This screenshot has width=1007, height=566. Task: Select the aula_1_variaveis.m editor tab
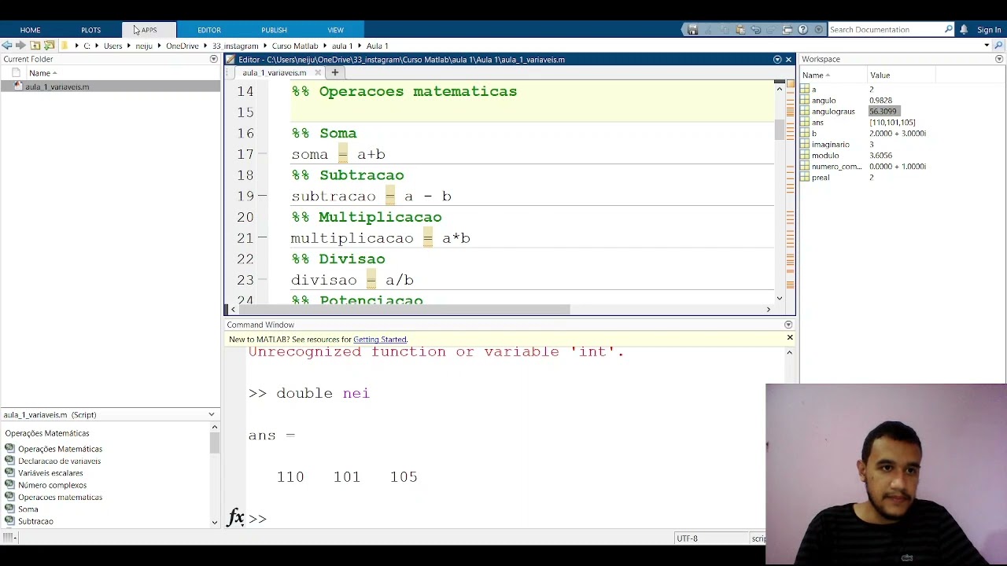click(x=274, y=73)
